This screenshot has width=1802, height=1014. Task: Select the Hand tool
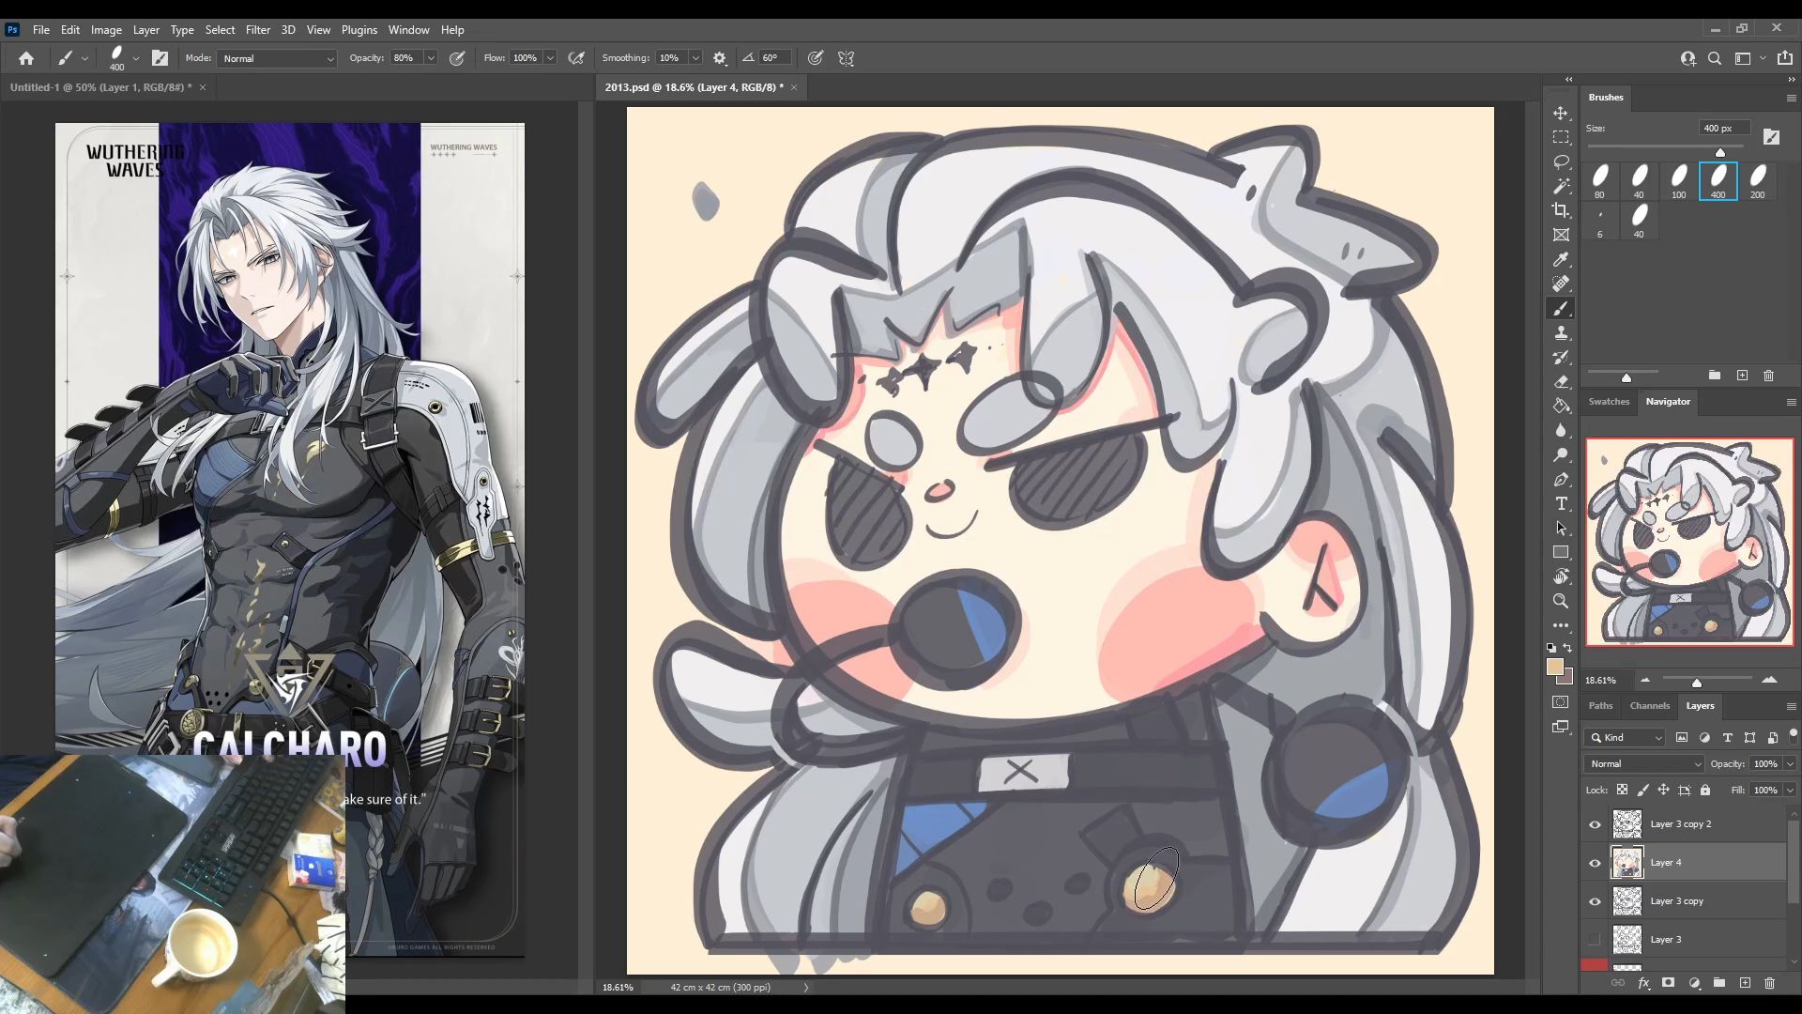click(1561, 576)
